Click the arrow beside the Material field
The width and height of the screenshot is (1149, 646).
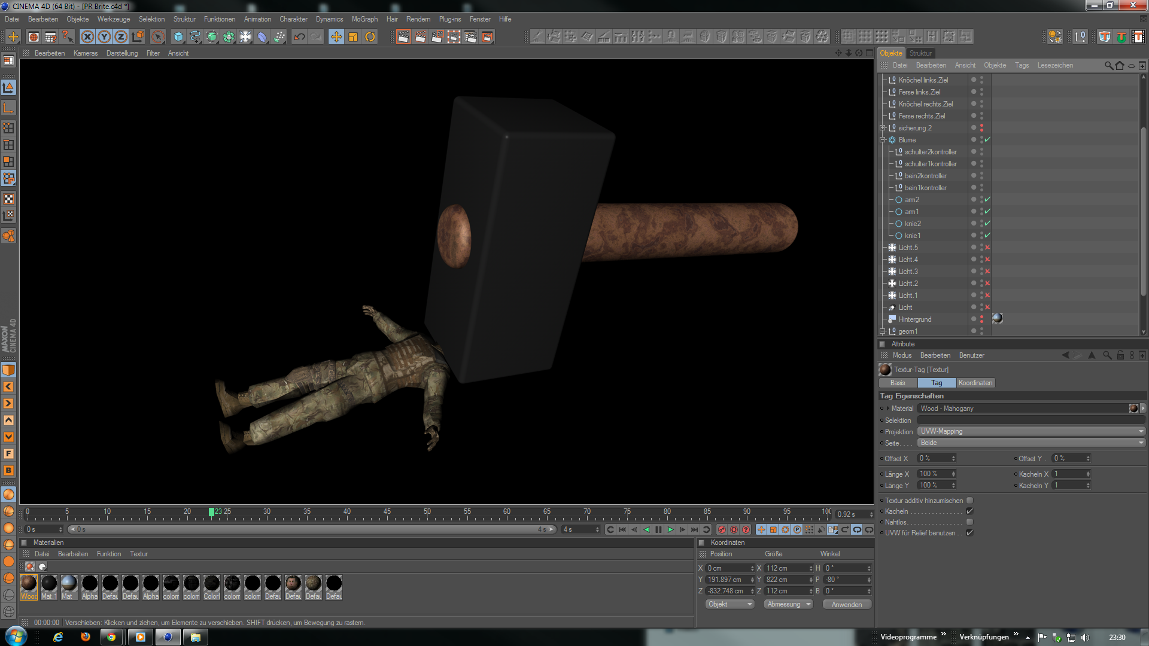[1143, 409]
